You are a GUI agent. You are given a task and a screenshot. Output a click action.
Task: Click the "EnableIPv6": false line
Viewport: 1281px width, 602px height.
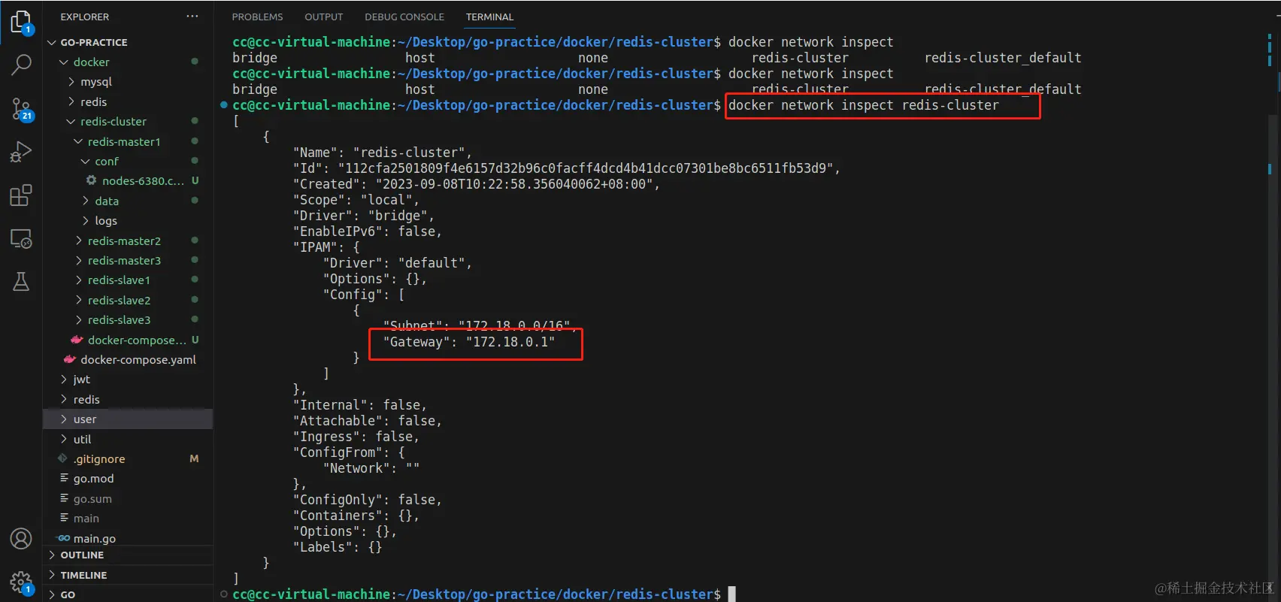coord(367,231)
